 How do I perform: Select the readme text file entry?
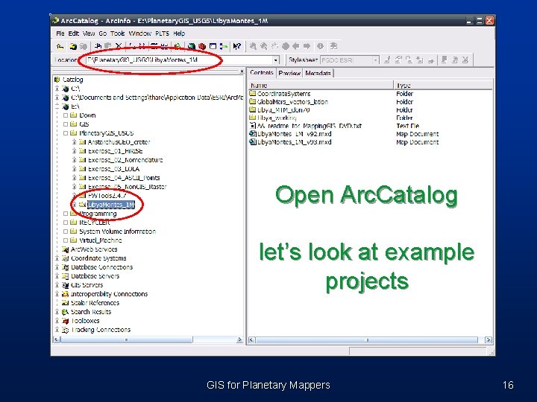pyautogui.click(x=310, y=126)
